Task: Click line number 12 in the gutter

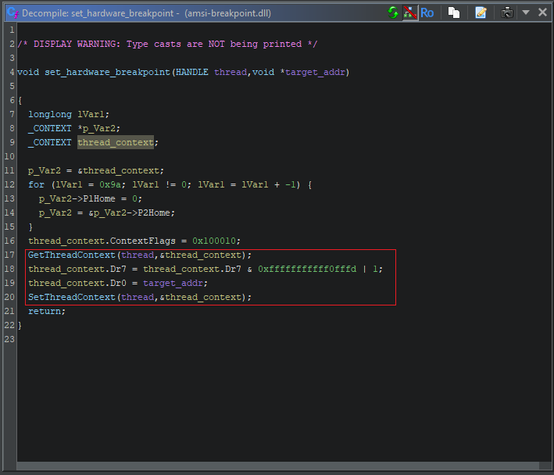Action: 9,184
